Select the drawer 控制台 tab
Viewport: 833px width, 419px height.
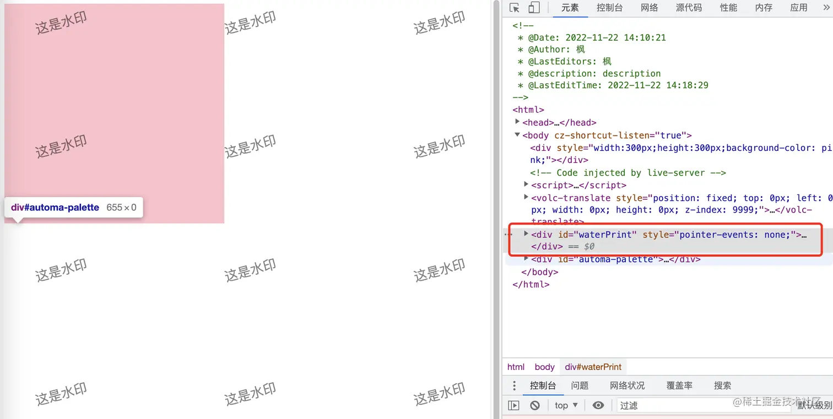click(543, 385)
